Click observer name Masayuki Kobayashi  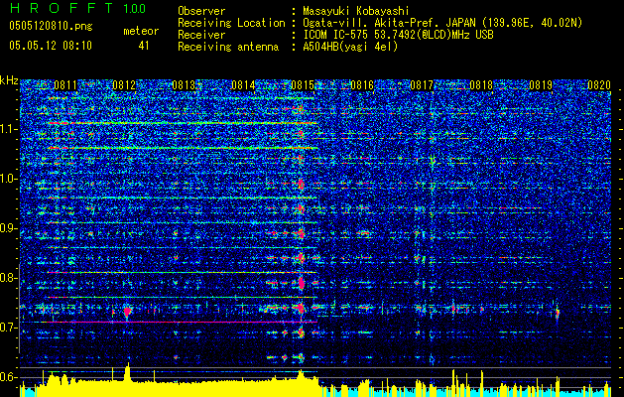356,11
